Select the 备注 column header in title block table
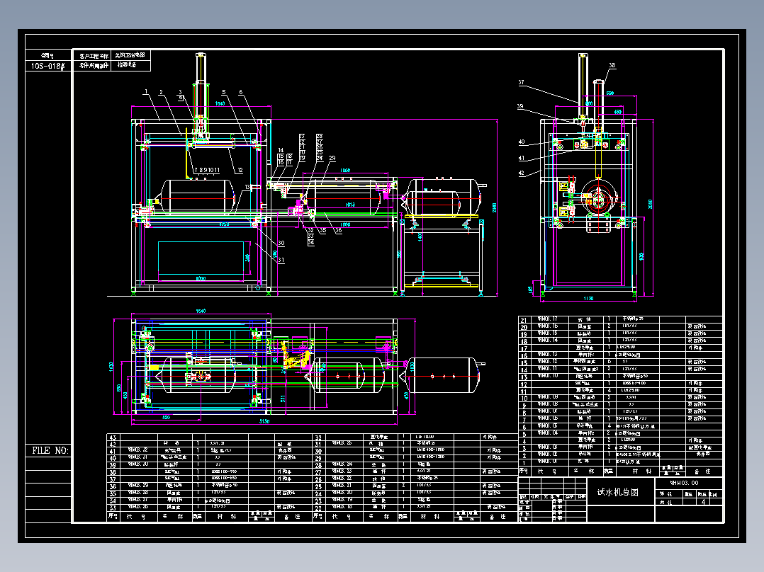Viewport: 764px width, 572px height. click(x=704, y=471)
